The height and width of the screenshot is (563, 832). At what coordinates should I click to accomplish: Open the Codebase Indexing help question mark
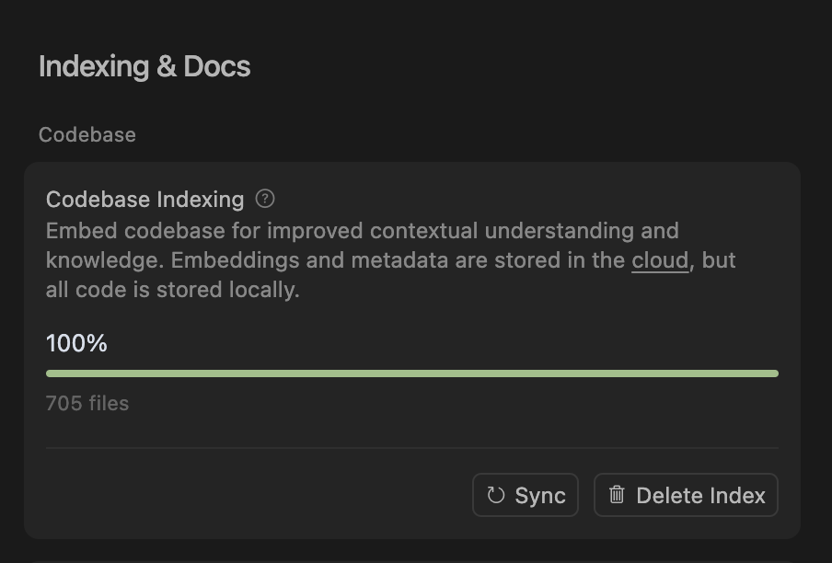coord(265,199)
